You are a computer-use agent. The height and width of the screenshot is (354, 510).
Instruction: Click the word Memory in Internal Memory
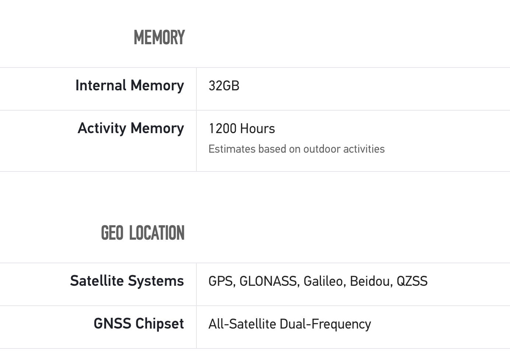[157, 86]
